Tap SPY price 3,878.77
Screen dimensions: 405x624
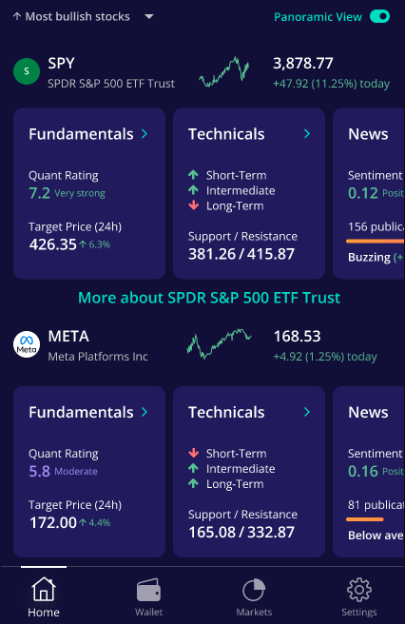[302, 64]
